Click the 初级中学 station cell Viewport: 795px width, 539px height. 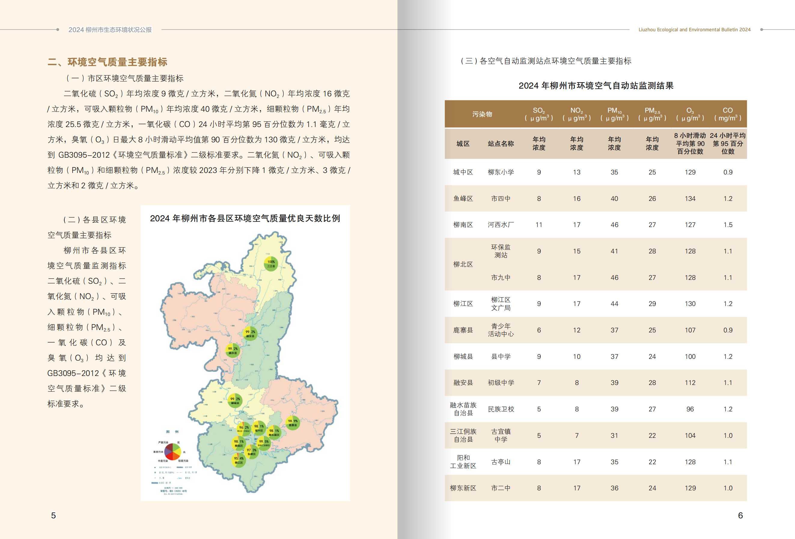(x=501, y=383)
